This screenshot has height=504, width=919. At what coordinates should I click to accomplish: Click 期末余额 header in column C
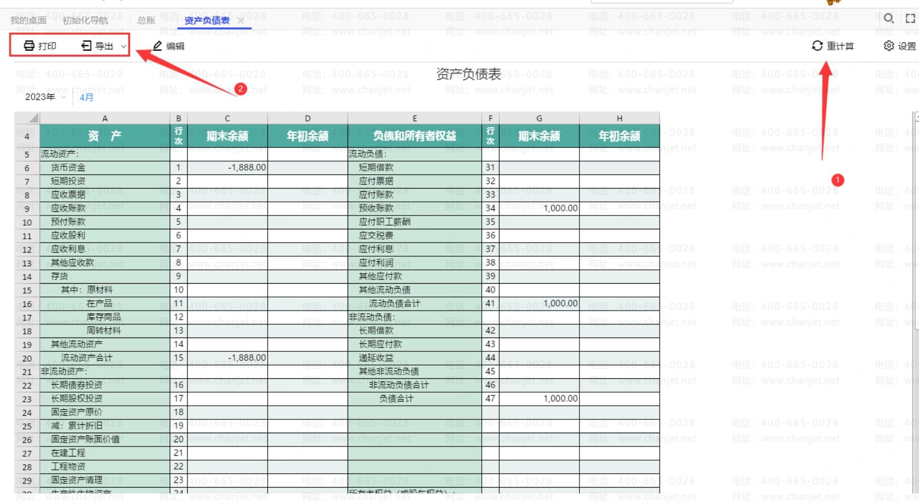(227, 136)
